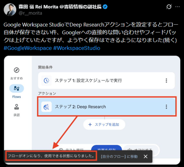Click the おすすめ compass icon

(17, 70)
